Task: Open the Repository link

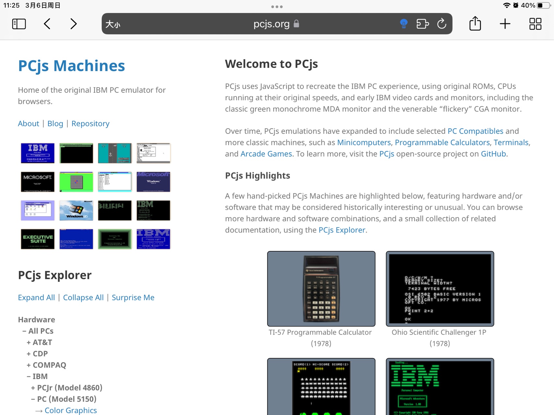Action: (x=91, y=124)
